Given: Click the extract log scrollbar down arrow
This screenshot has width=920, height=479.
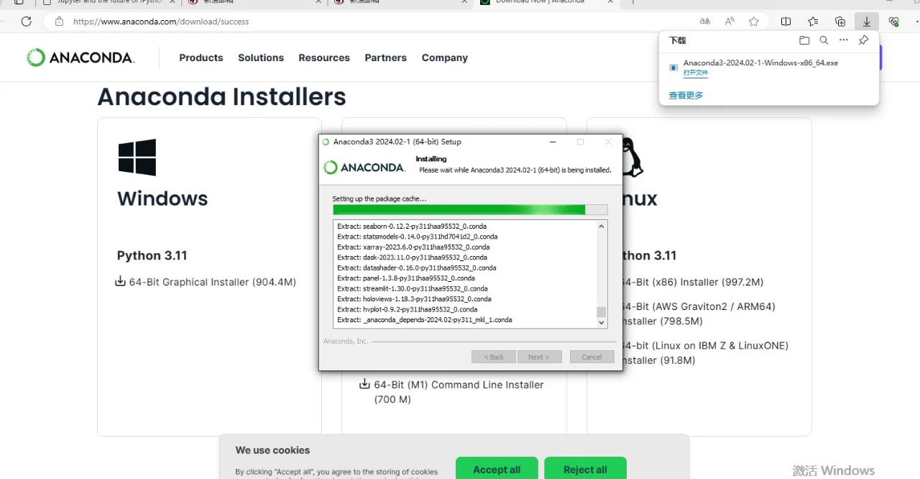Looking at the screenshot, I should [602, 323].
